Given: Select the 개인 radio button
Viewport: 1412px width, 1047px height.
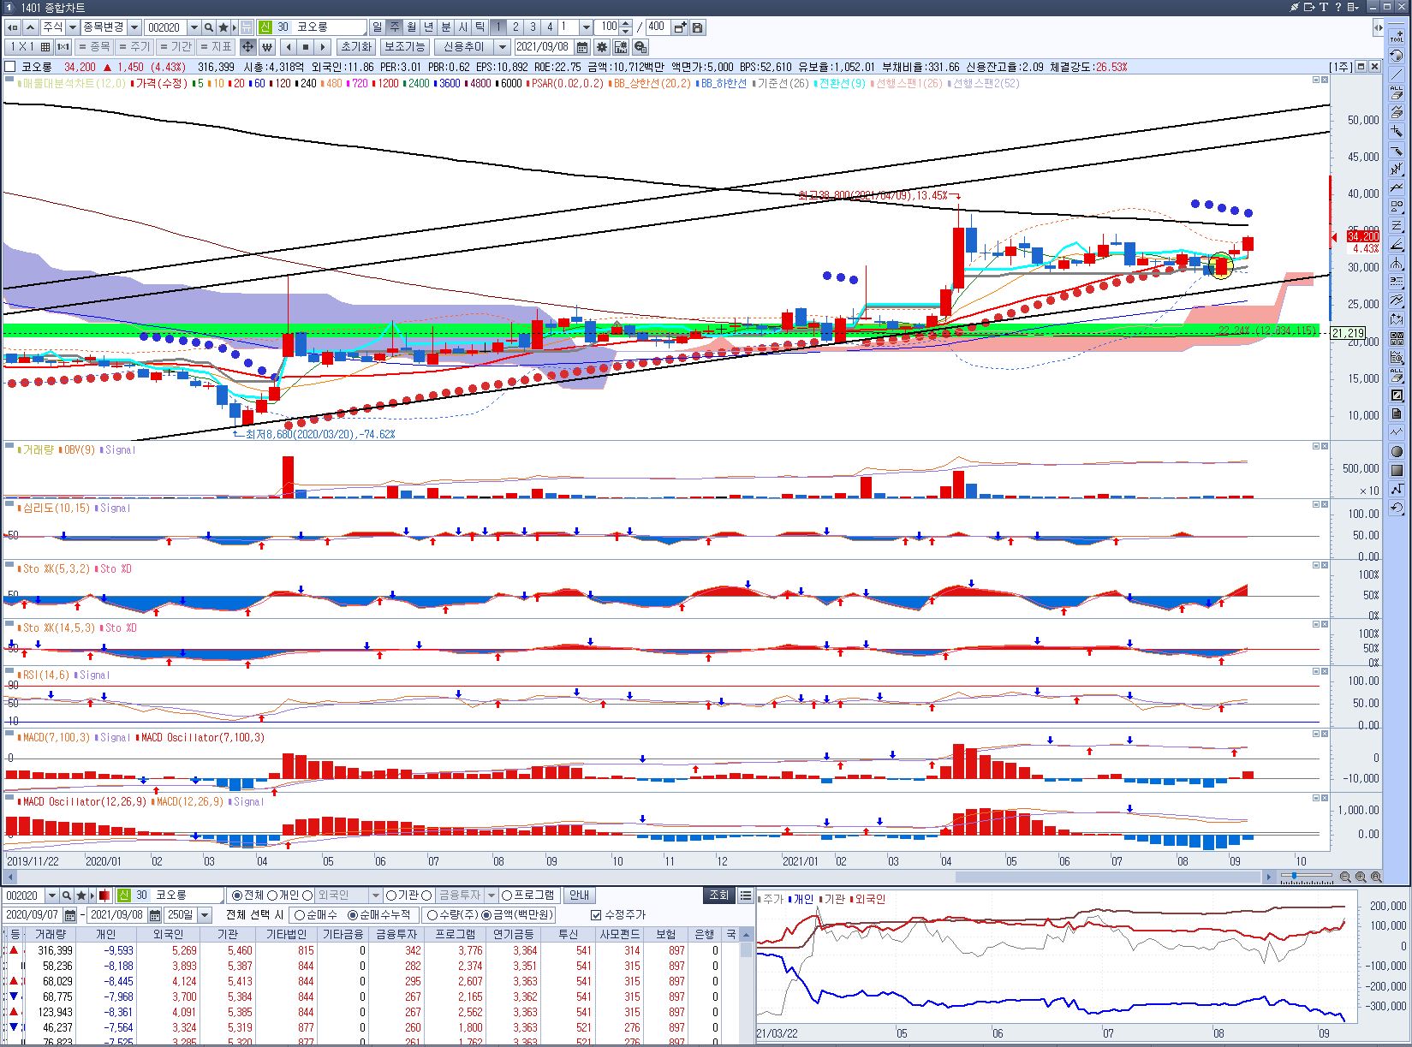Looking at the screenshot, I should coord(272,895).
